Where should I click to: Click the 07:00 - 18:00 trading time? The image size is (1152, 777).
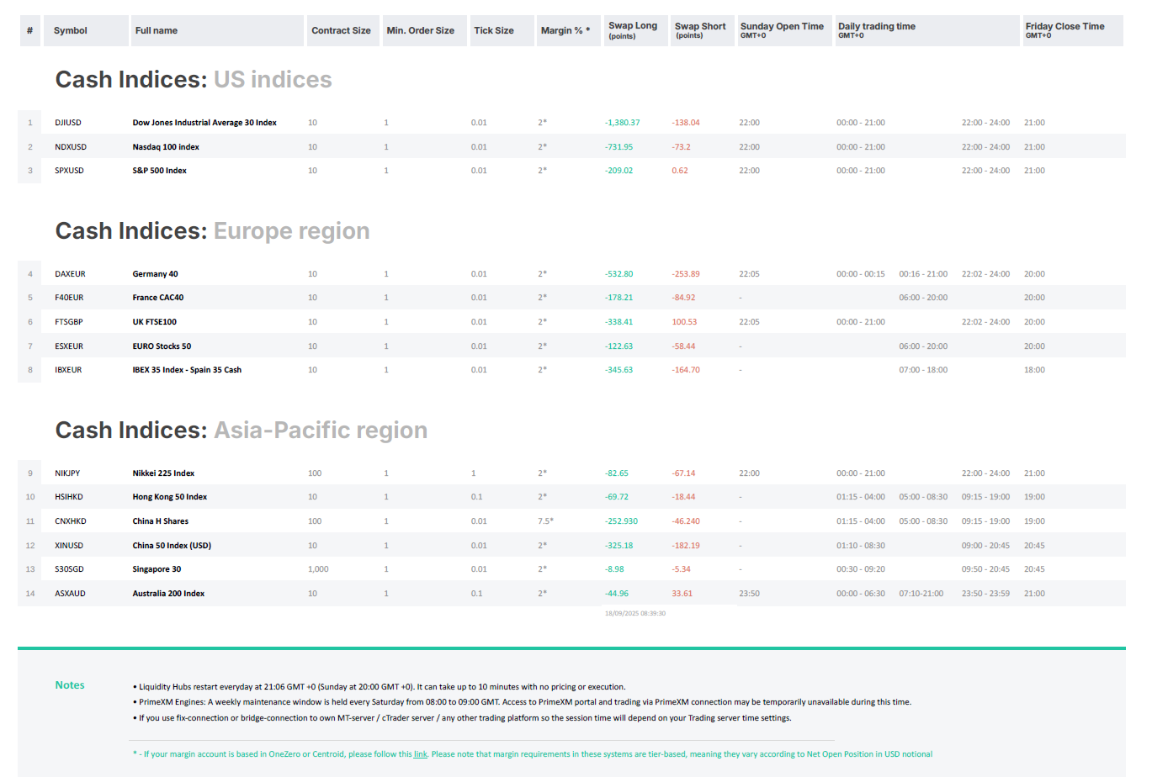[923, 370]
